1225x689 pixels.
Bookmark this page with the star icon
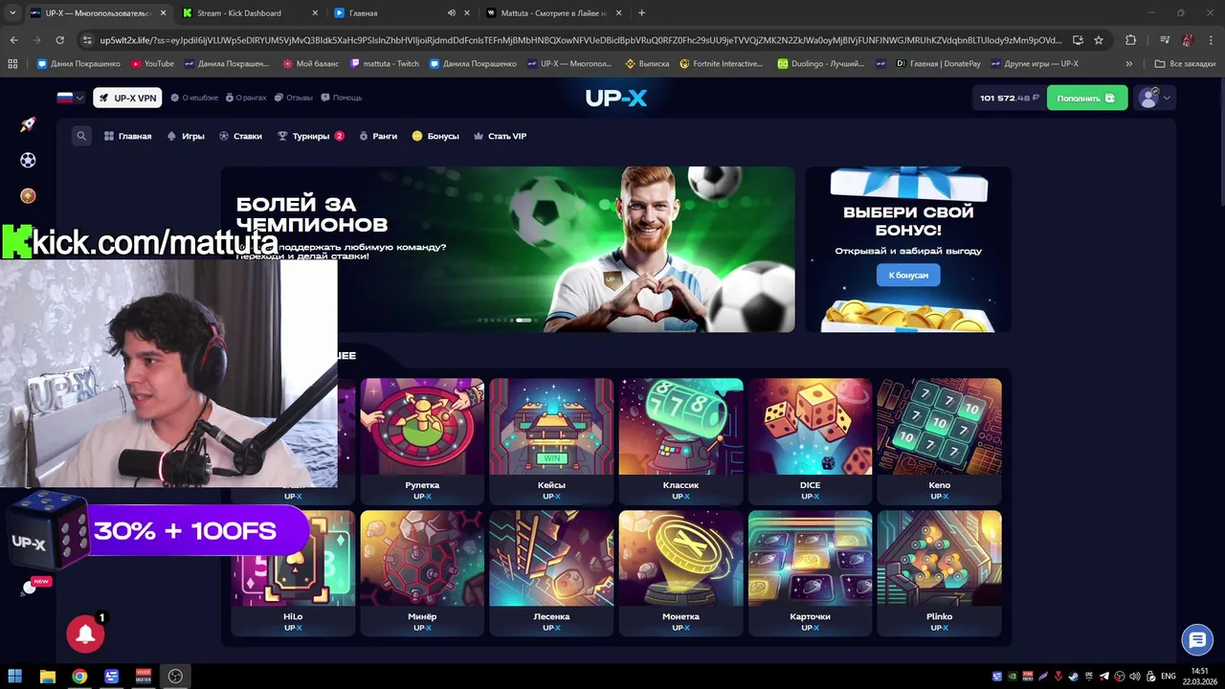pos(1099,40)
